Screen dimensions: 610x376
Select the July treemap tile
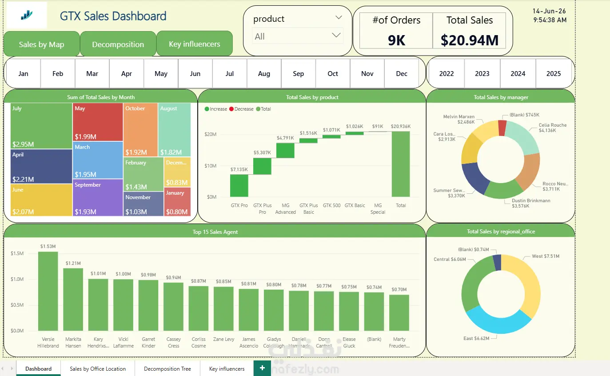pyautogui.click(x=41, y=126)
